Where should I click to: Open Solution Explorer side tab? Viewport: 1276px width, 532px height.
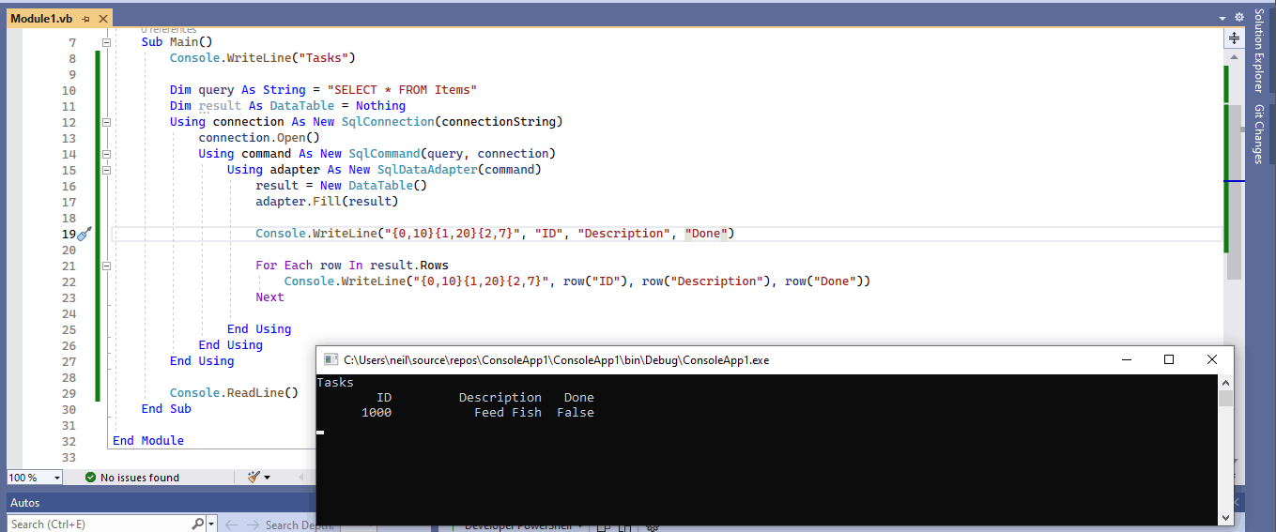(x=1259, y=51)
